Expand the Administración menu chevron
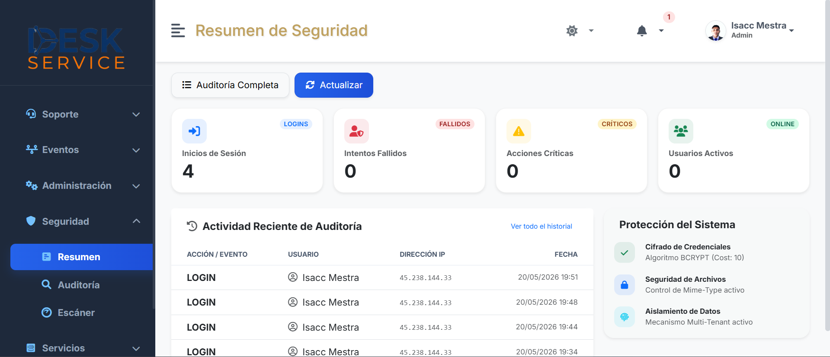Image resolution: width=830 pixels, height=357 pixels. [x=136, y=186]
